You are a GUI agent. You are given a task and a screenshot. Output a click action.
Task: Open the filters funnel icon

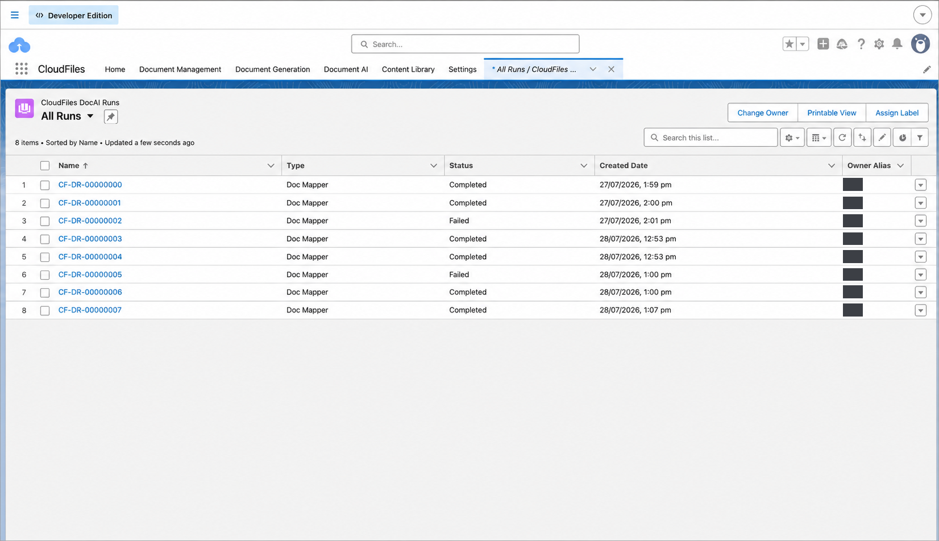click(x=920, y=138)
